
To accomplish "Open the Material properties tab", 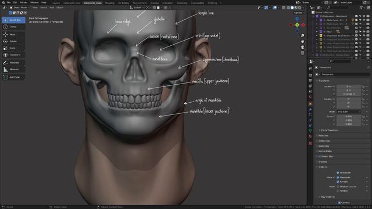I will click(x=310, y=136).
